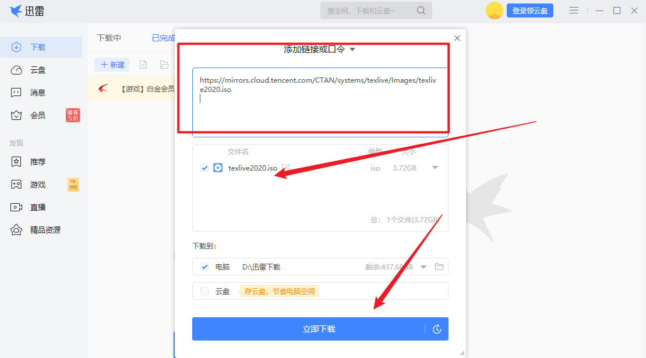Click the dialog corner resize grip
This screenshot has height=358, width=646.
462,353
